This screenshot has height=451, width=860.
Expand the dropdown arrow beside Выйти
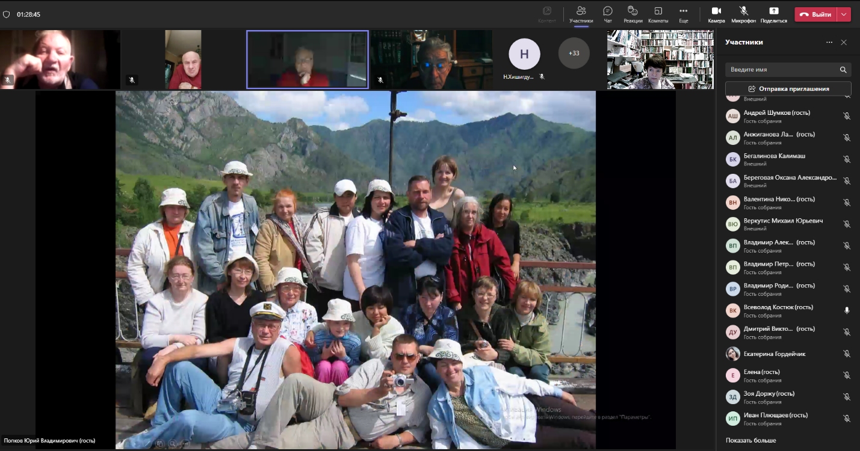844,14
